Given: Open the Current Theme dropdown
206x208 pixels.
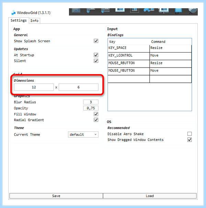Looking at the screenshot, I should pyautogui.click(x=83, y=135).
